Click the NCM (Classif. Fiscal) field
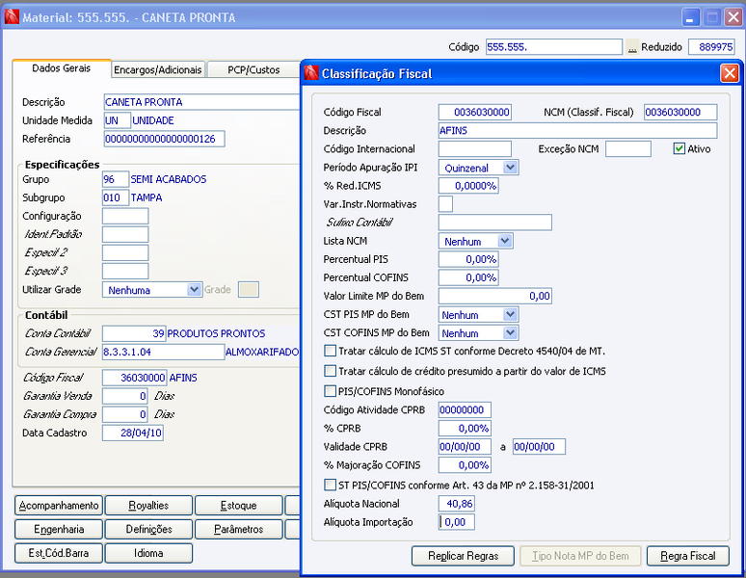The width and height of the screenshot is (746, 578). coord(680,112)
